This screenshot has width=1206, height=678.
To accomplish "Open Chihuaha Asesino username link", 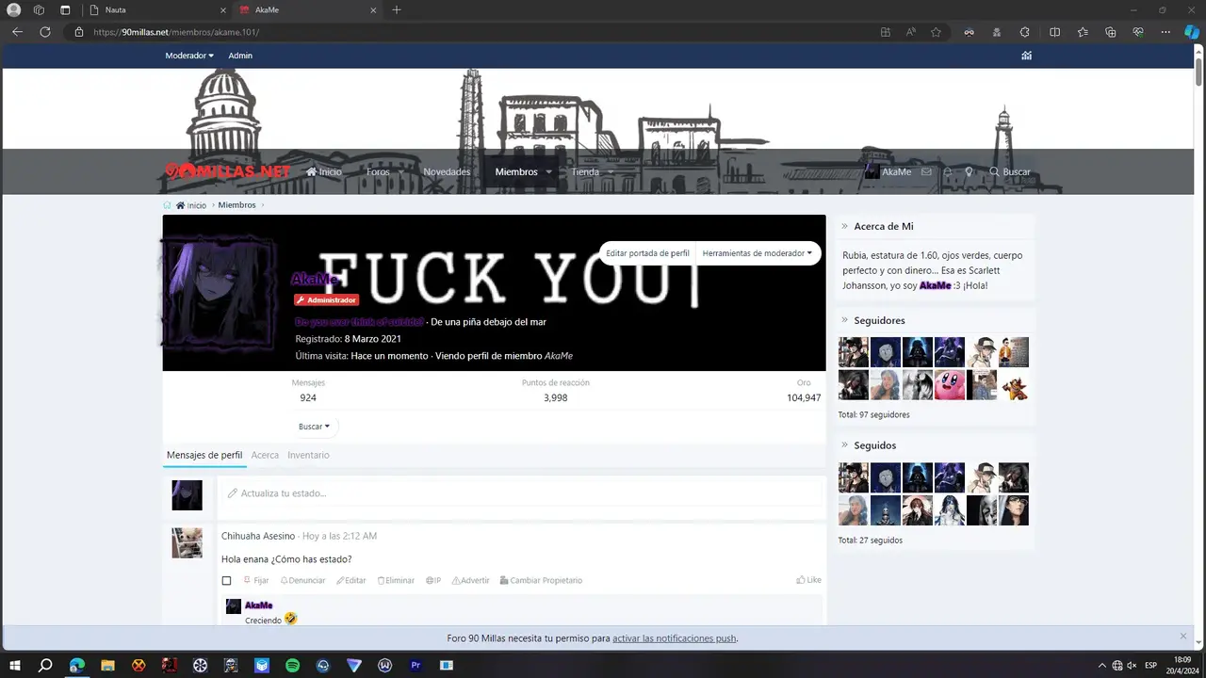I will click(x=258, y=536).
